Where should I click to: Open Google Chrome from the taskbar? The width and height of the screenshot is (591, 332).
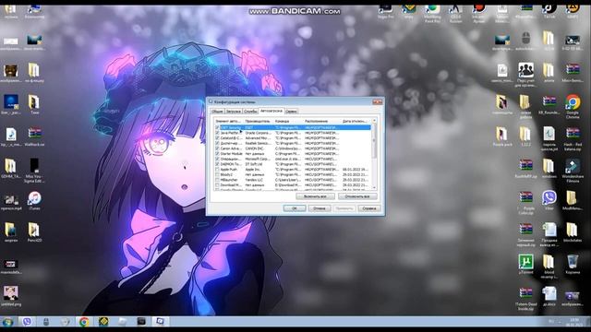point(84,322)
